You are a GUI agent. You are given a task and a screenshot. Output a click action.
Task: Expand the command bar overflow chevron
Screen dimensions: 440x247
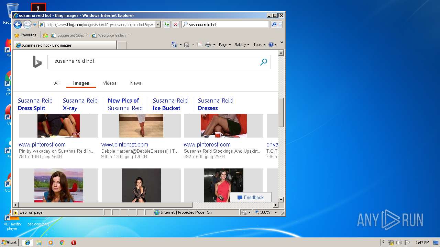pos(282,43)
